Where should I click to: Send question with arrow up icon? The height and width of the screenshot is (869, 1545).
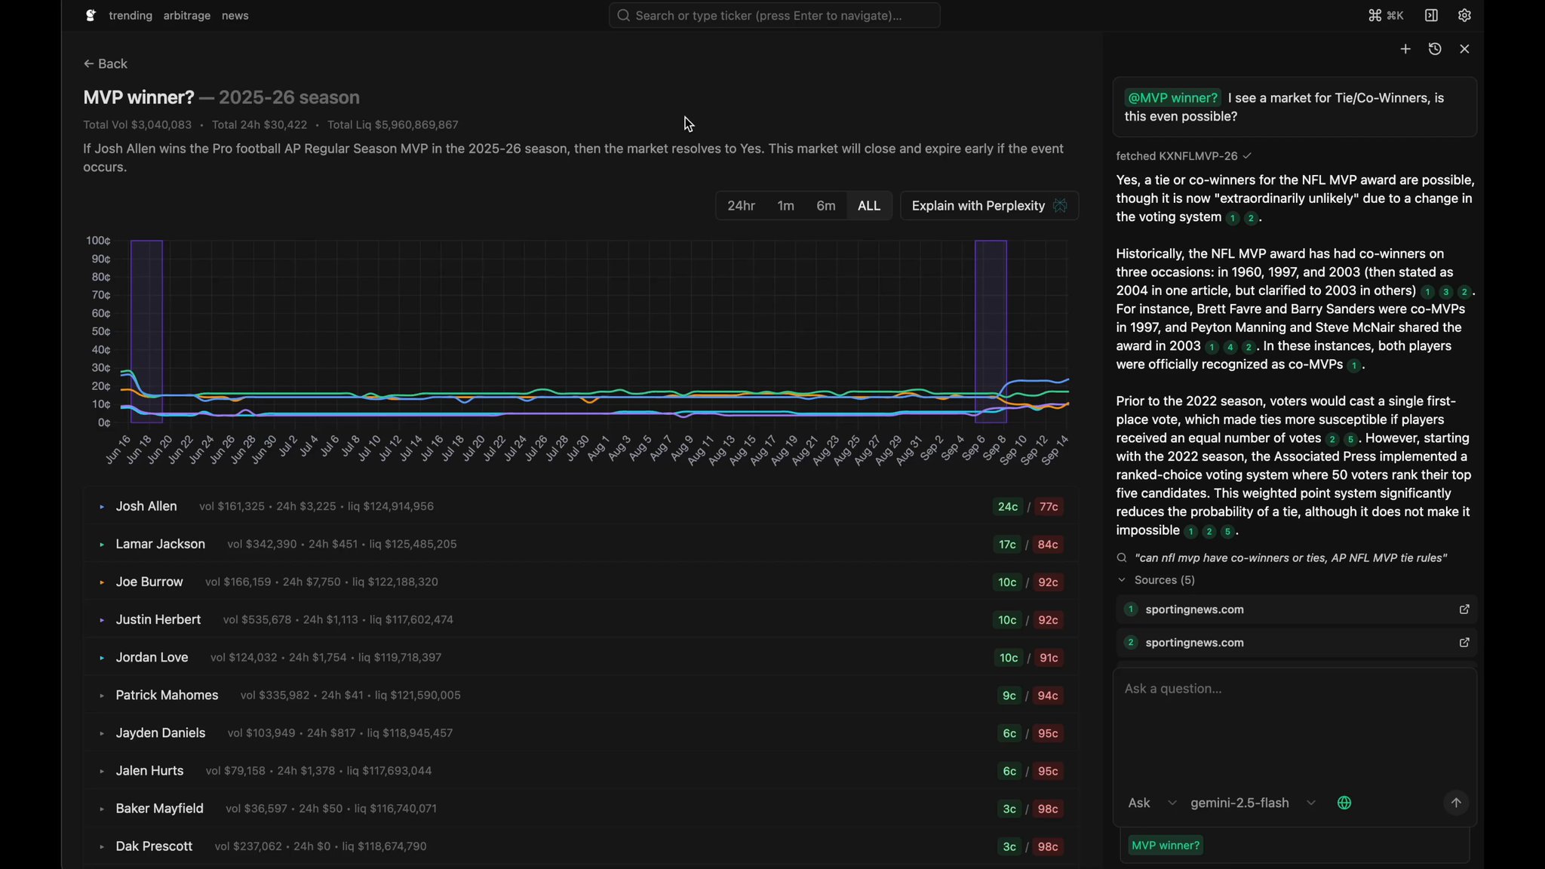coord(1456,803)
